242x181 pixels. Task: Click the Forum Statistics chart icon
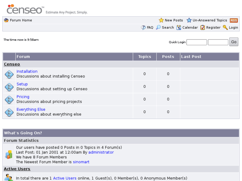tap(9, 154)
